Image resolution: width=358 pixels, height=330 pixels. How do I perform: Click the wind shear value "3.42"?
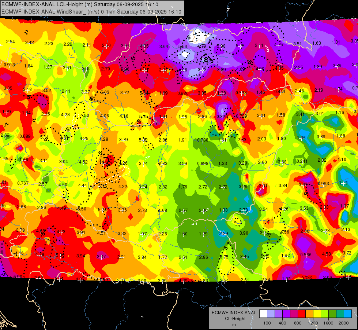(30, 43)
